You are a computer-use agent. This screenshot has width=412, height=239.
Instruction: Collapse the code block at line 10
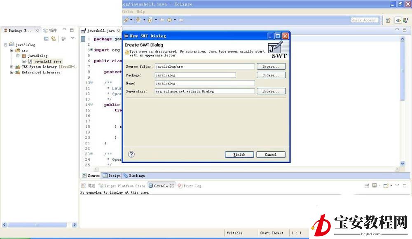point(92,82)
